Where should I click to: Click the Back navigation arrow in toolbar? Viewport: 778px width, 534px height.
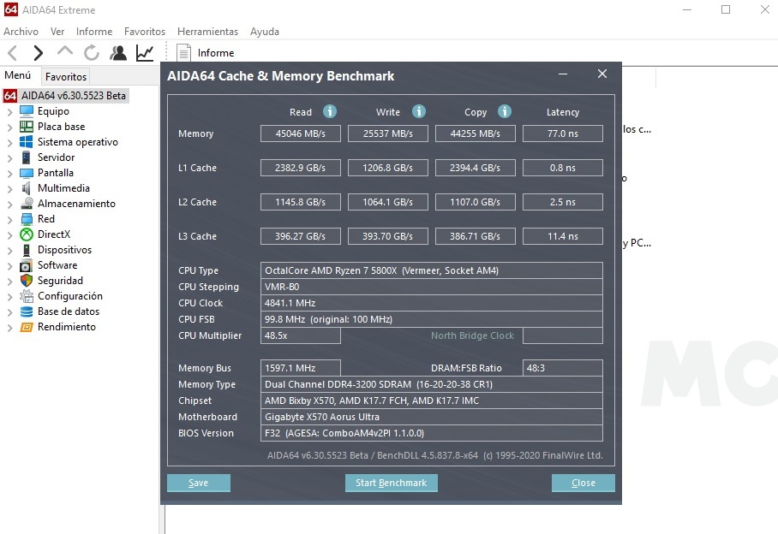(12, 53)
